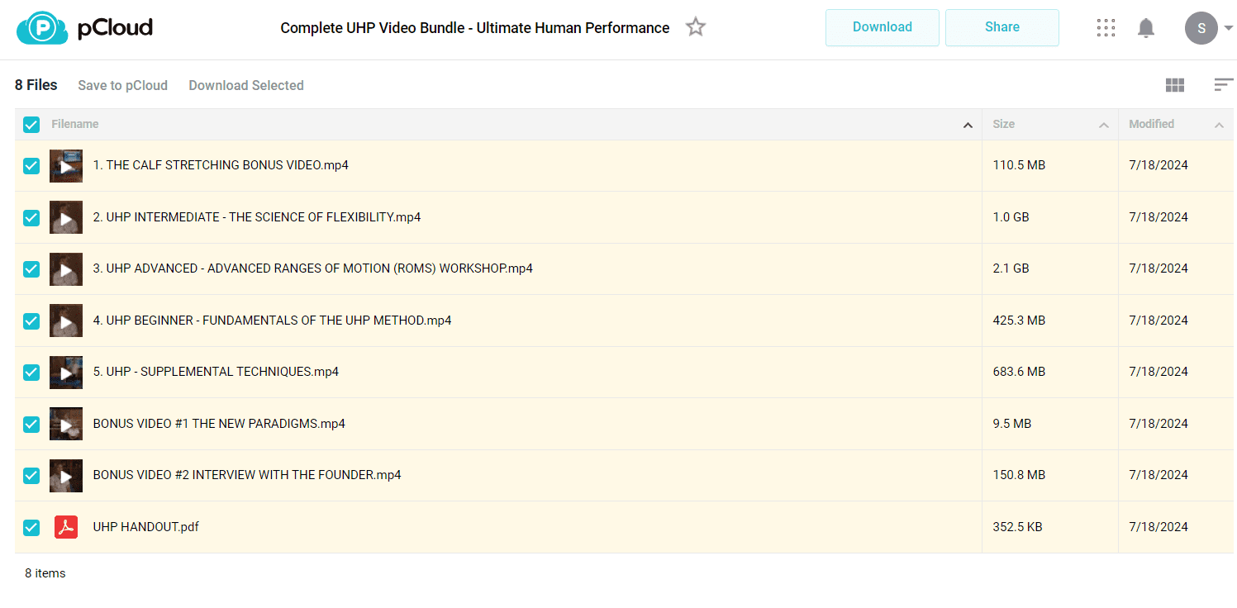Uncheck the Advanced ROMs Workshop checkbox
Image resolution: width=1237 pixels, height=608 pixels.
[x=31, y=269]
